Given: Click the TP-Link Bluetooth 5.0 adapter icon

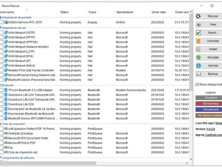Looking at the screenshot, I should pos(6,90).
